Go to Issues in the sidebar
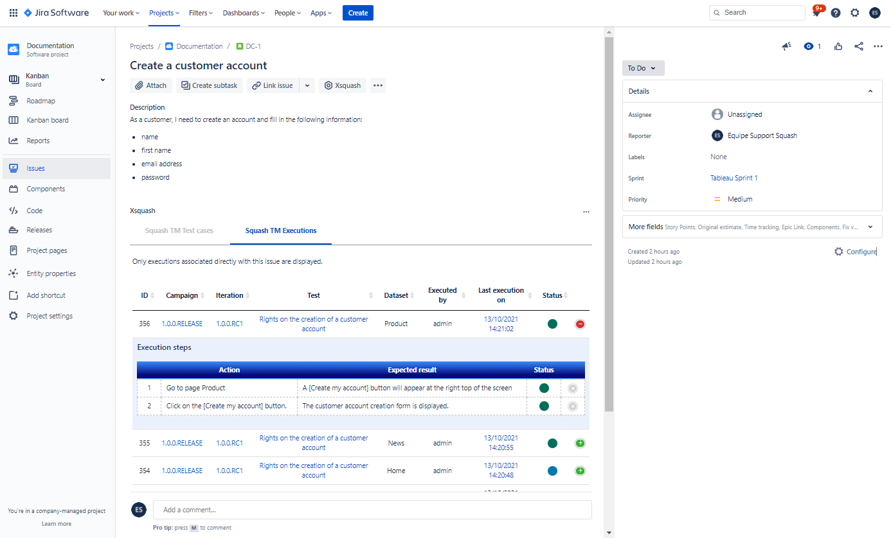 tap(57, 168)
